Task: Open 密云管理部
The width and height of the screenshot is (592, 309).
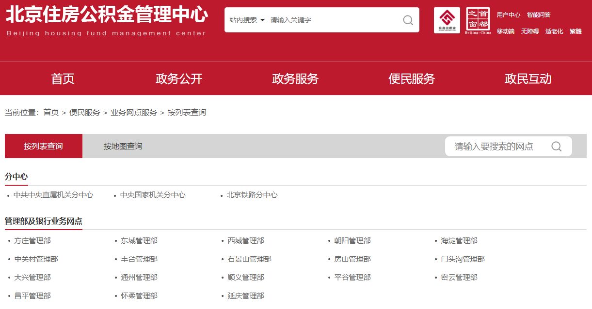Action: (x=459, y=277)
